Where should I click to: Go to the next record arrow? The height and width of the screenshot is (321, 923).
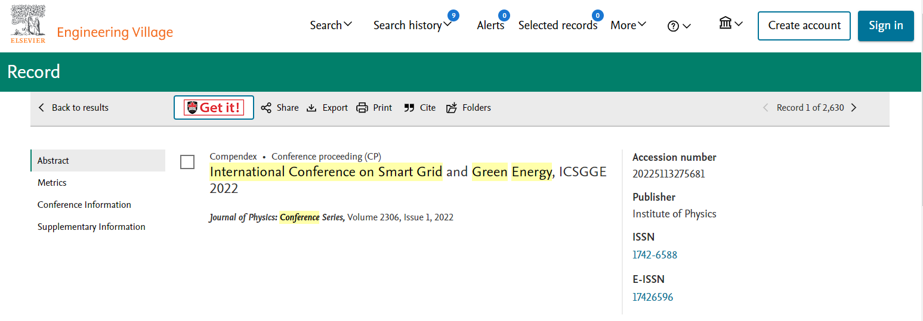(x=854, y=108)
